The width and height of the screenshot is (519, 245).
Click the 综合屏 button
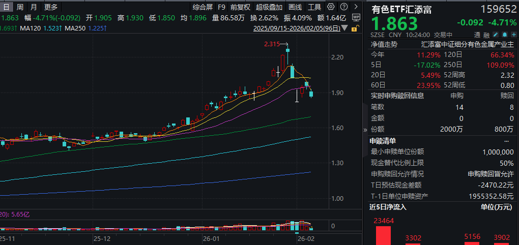click(x=203, y=7)
